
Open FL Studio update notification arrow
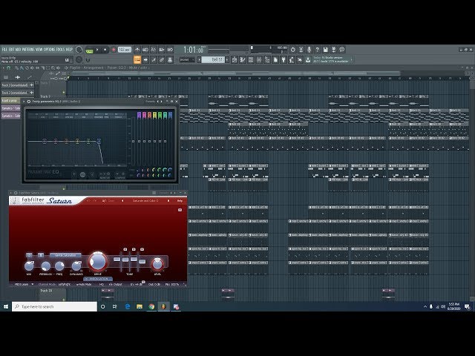point(351,59)
